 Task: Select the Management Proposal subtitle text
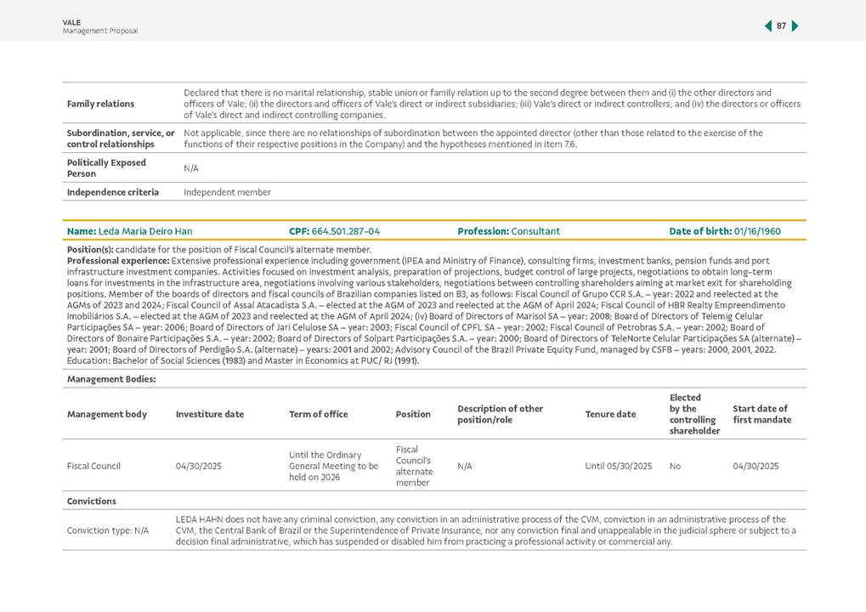point(99,31)
